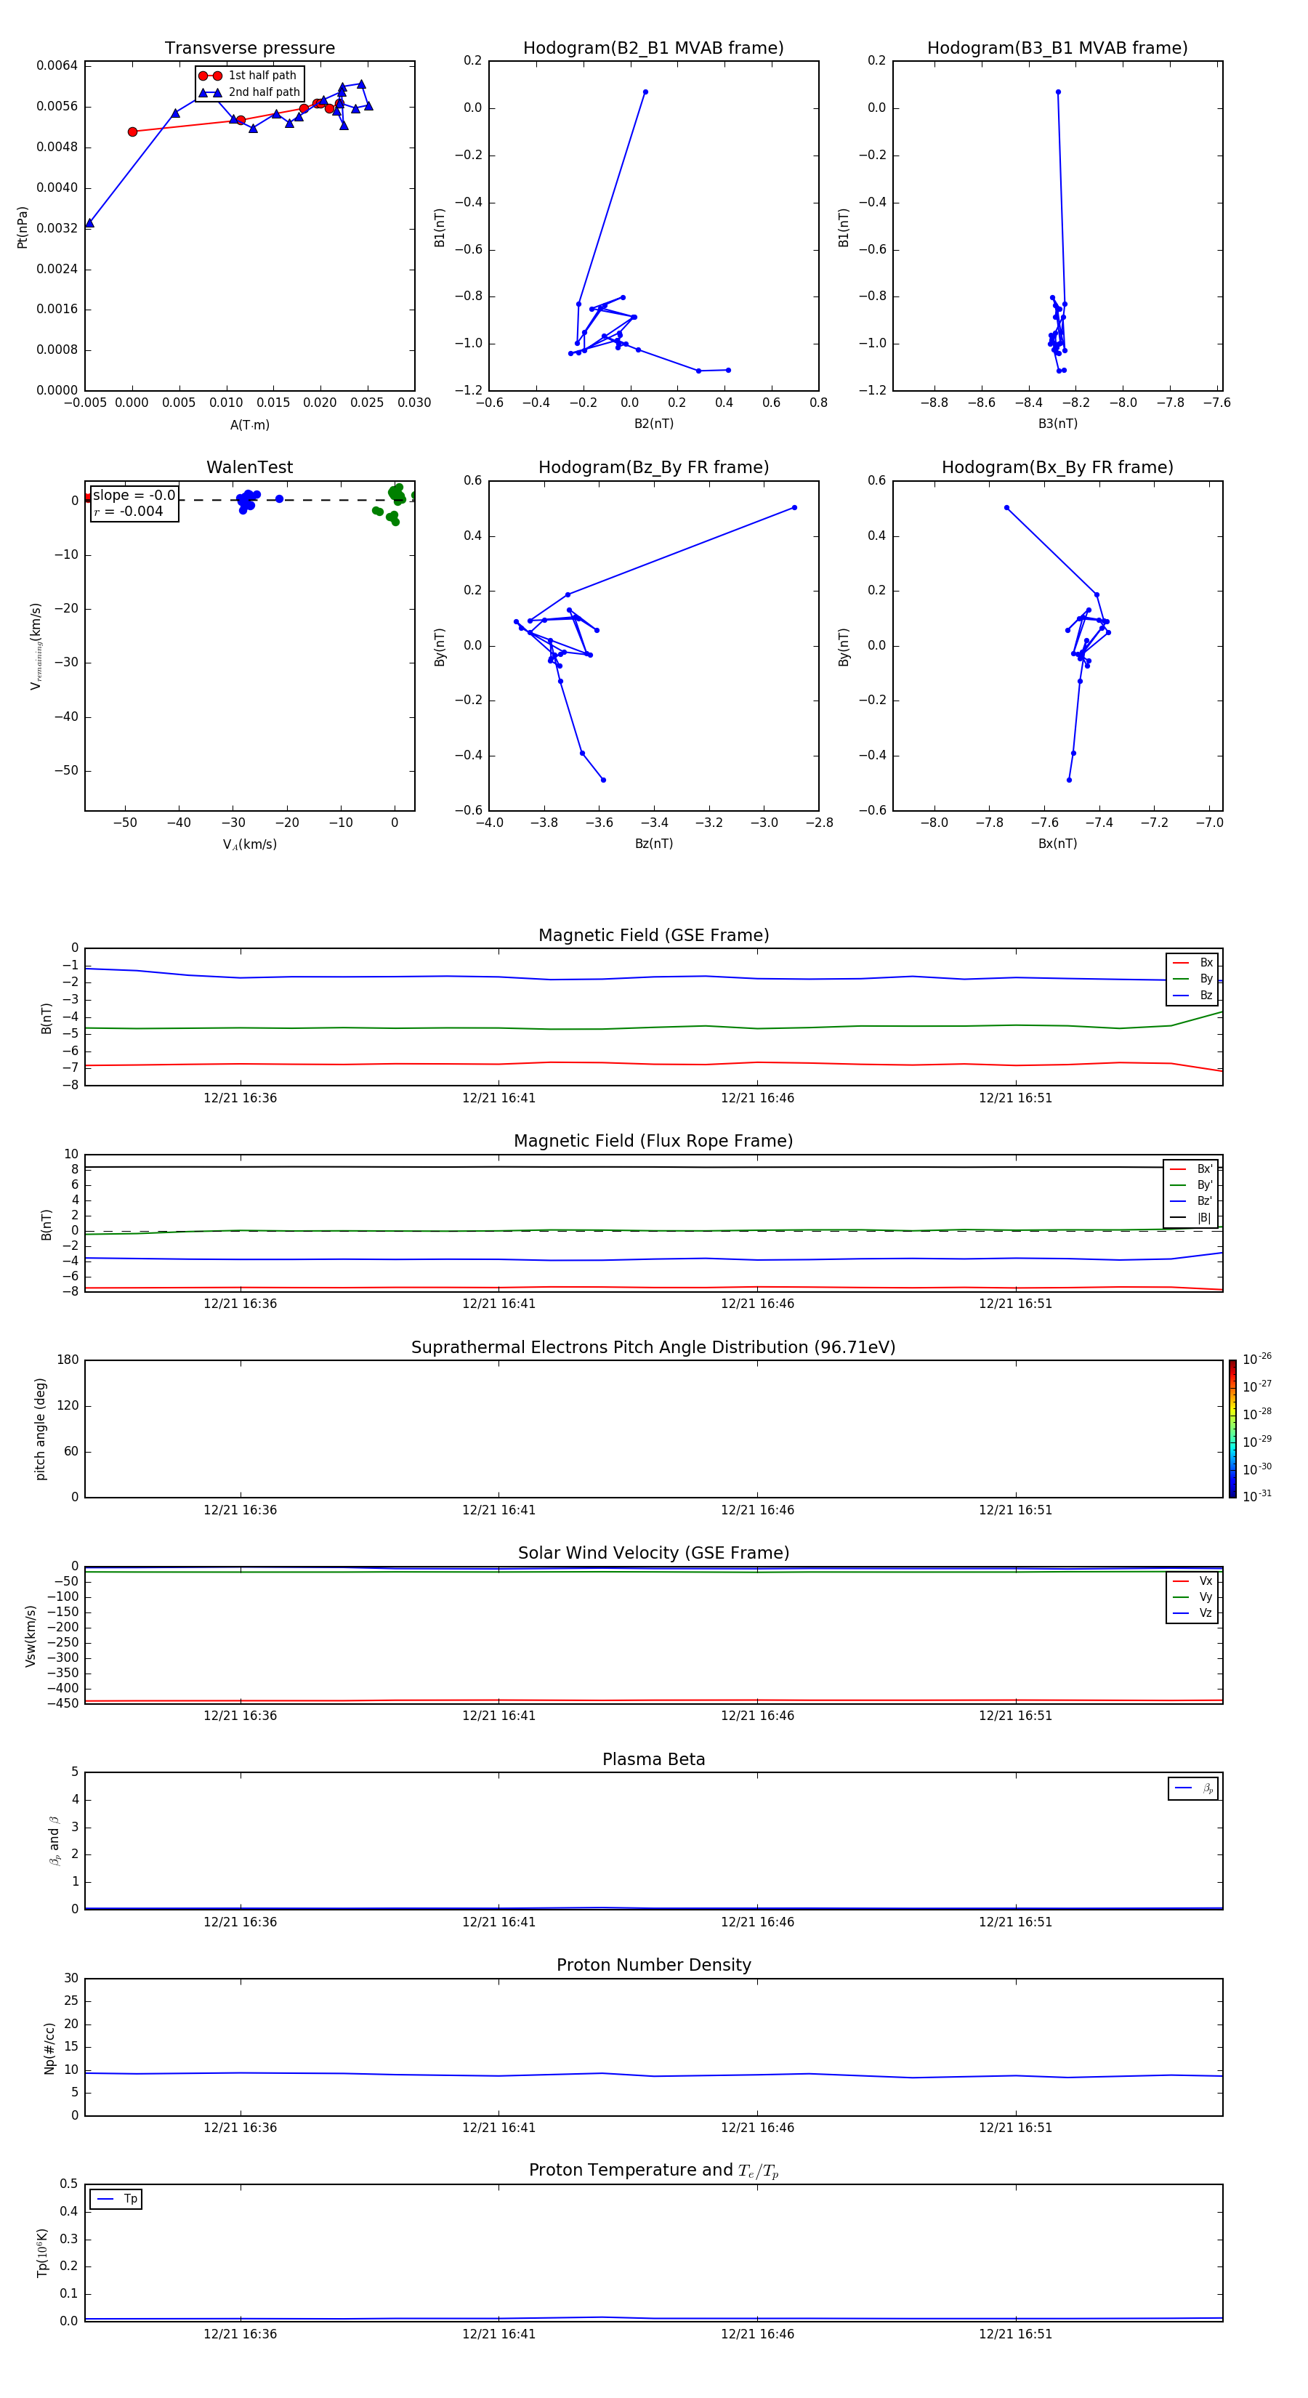The width and height of the screenshot is (1308, 2398).
Task: Click the 'Hodogram(Bz_By FR frame)' title
Action: tap(653, 467)
